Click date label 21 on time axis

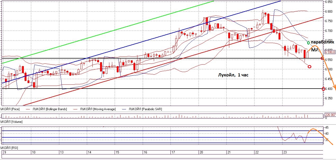point(229,152)
